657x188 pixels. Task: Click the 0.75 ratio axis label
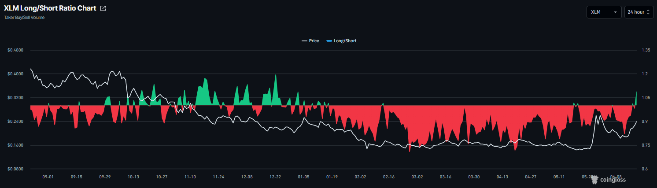646,145
